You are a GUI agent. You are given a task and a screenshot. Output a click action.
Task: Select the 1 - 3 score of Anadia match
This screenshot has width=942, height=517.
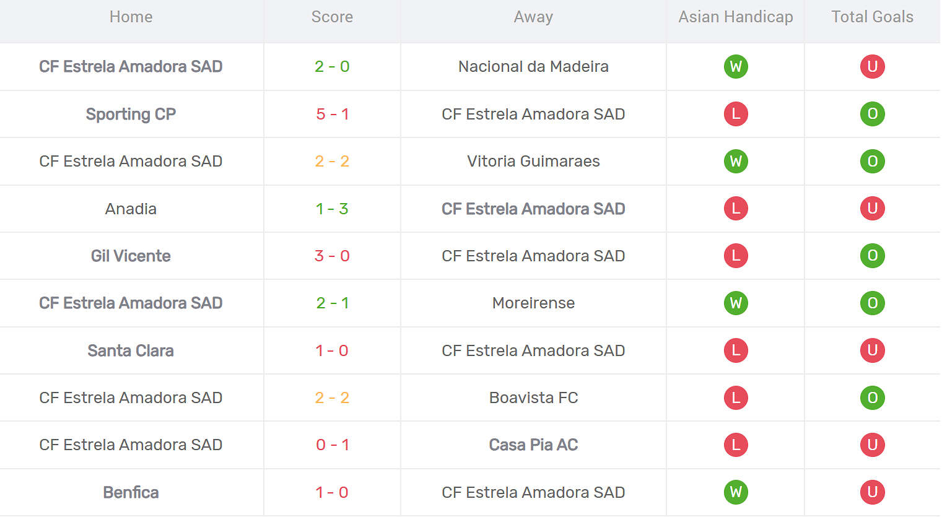tap(332, 209)
